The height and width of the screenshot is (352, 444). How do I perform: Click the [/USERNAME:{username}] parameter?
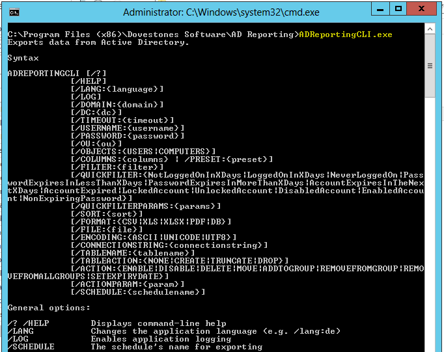click(128, 128)
